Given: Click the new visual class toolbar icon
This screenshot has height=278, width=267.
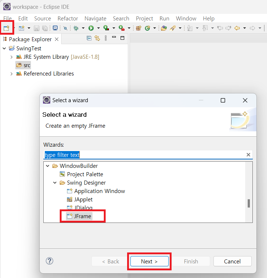Looking at the screenshot, I should tap(21, 28).
